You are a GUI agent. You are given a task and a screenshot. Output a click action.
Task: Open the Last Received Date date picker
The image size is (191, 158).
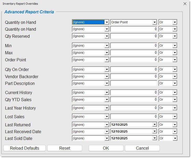point(155,132)
